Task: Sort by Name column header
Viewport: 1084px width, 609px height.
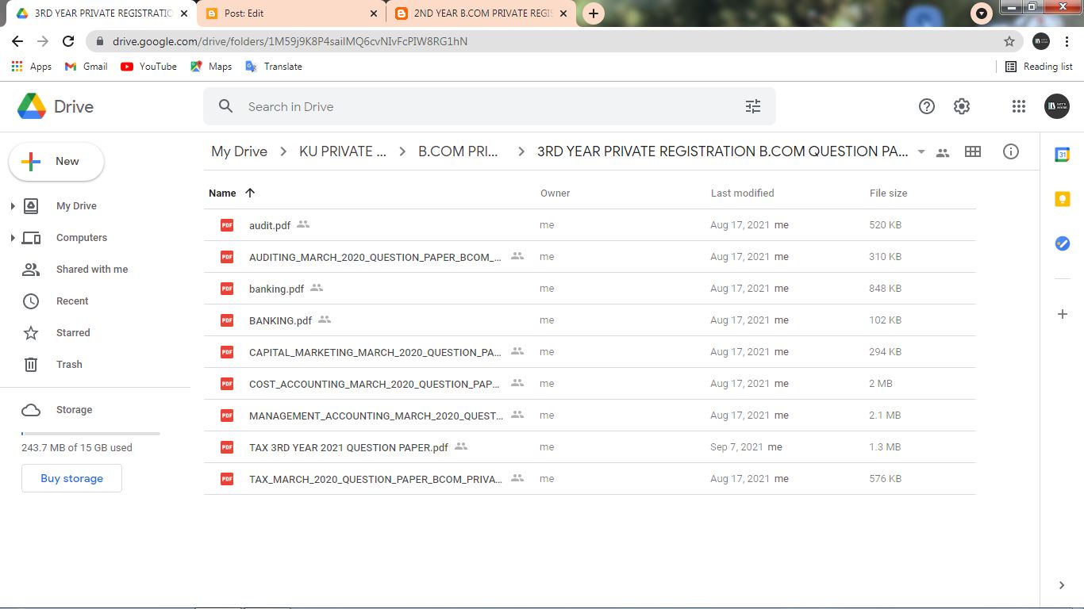Action: 222,193
